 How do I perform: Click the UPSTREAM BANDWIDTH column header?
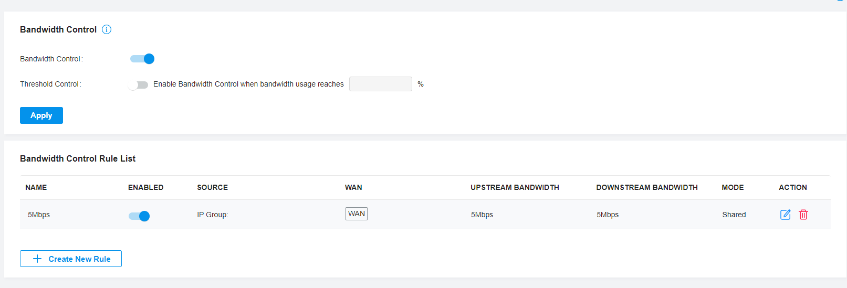[515, 187]
